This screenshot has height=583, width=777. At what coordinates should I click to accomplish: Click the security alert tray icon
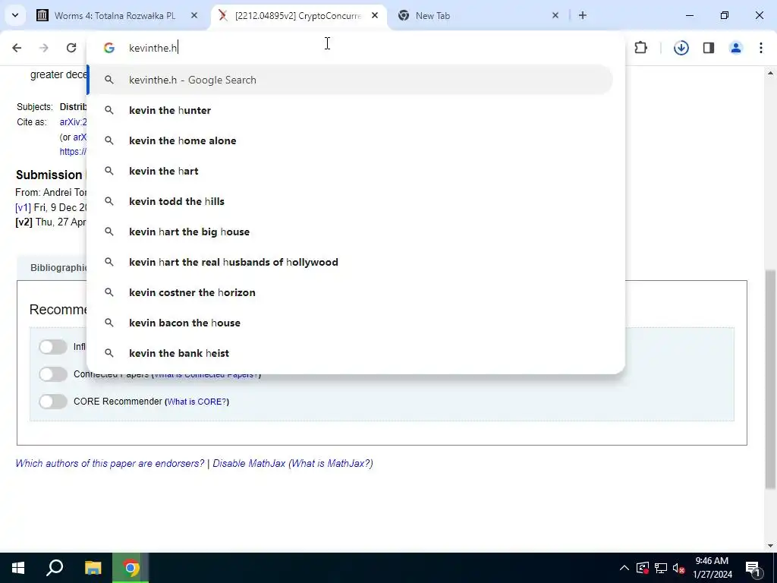(x=642, y=568)
